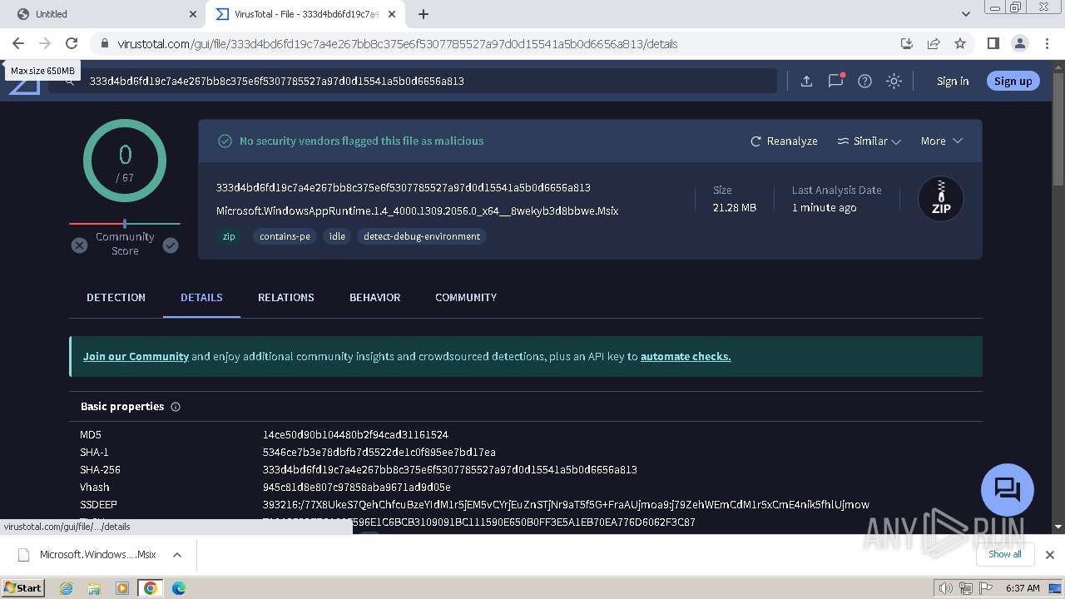Launch Internet Explorer from taskbar
Screen dimensions: 1065x599
[x=66, y=588]
